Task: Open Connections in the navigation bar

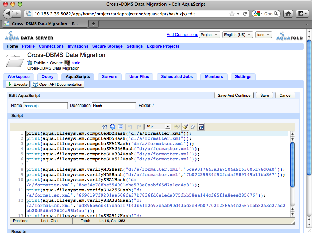Action: click(51, 46)
